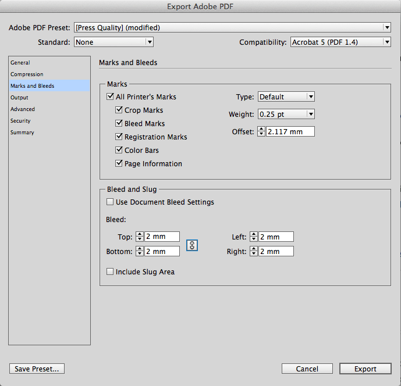
Task: Increase Offset with stepper up arrow
Action: click(261, 129)
